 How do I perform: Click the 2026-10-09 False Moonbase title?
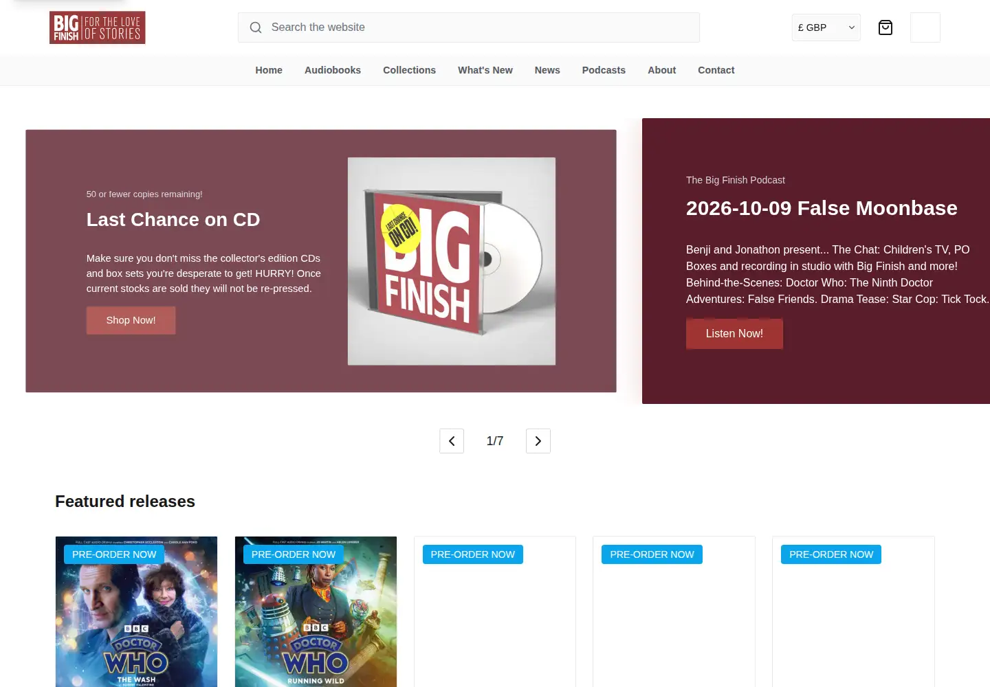[x=822, y=208]
